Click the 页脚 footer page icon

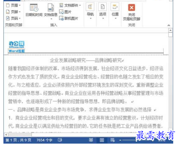8,12
